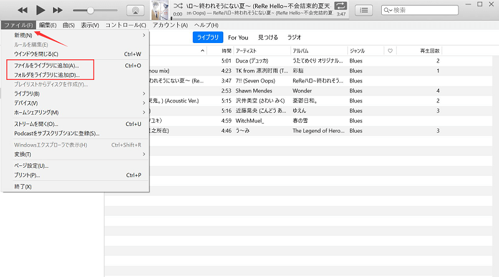499x277 pixels.
Task: Play the current song
Action: coord(41,10)
